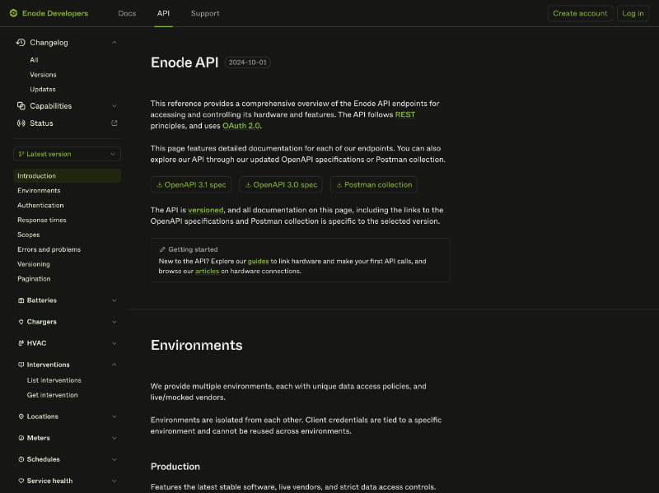Click the Latest version branch icon
The height and width of the screenshot is (493, 659).
tap(21, 154)
